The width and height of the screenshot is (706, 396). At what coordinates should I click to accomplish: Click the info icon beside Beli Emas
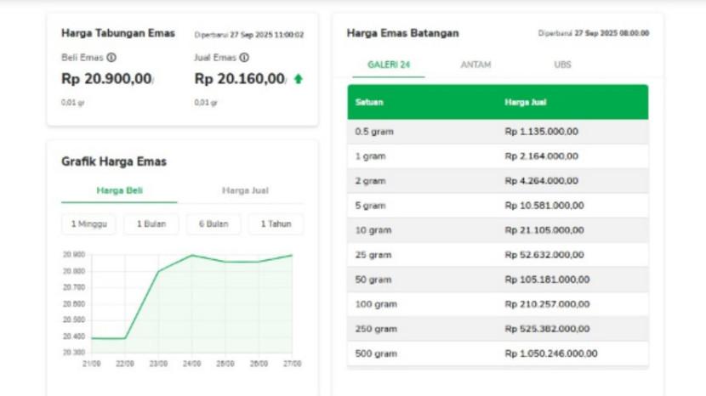[111, 58]
